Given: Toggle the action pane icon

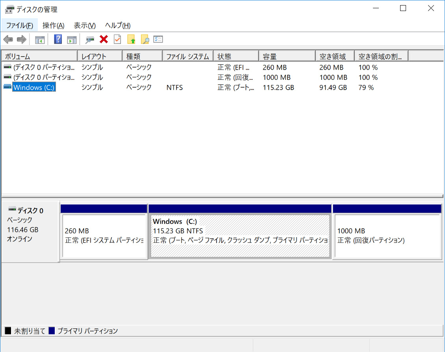Looking at the screenshot, I should (71, 39).
